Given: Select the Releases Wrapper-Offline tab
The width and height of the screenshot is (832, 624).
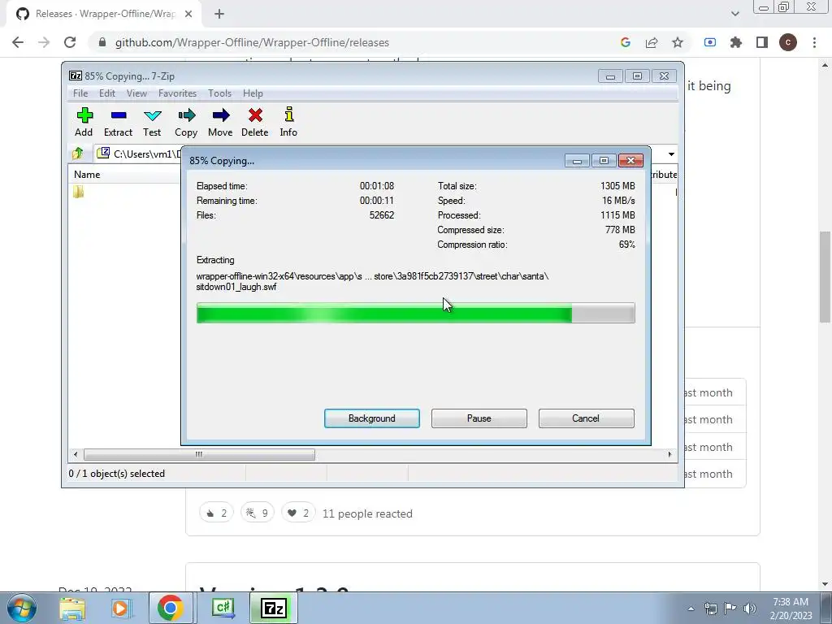Looking at the screenshot, I should 104,15.
